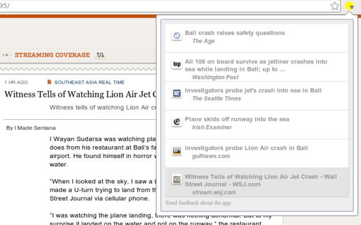Open the extension dropdown arrow in toolbar

tap(350, 6)
